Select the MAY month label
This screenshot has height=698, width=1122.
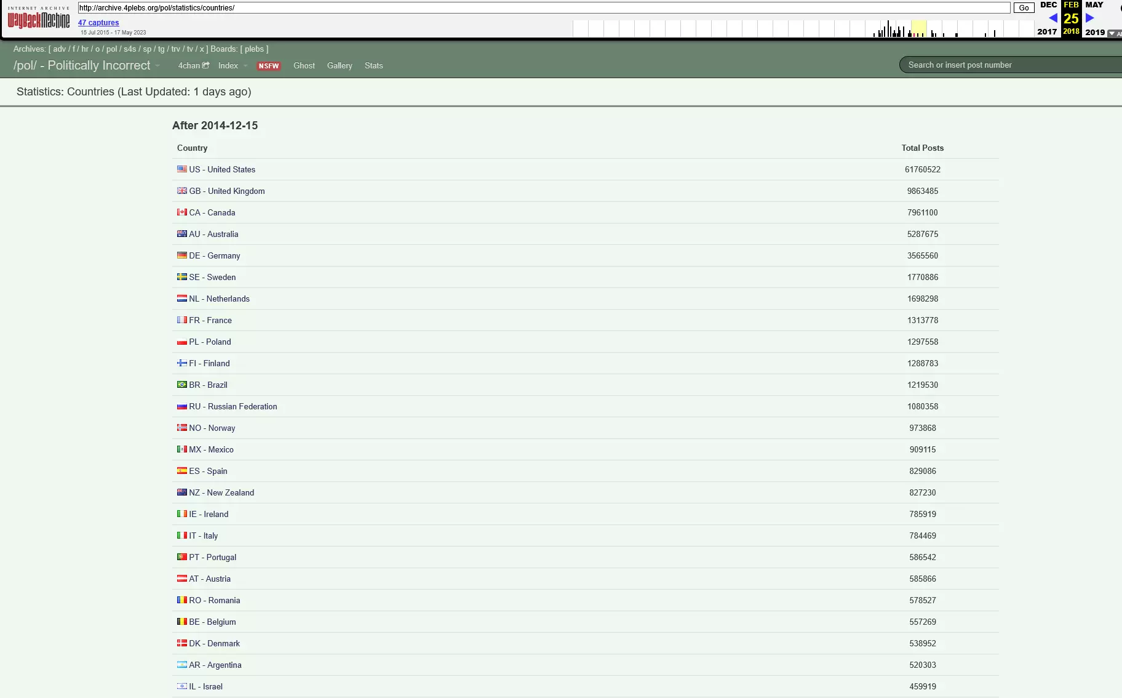(x=1094, y=5)
